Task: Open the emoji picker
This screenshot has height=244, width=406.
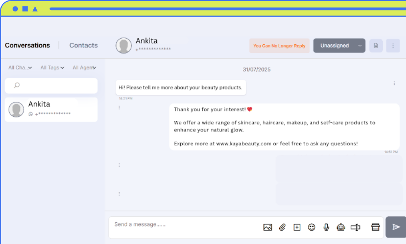Action: pos(311,227)
